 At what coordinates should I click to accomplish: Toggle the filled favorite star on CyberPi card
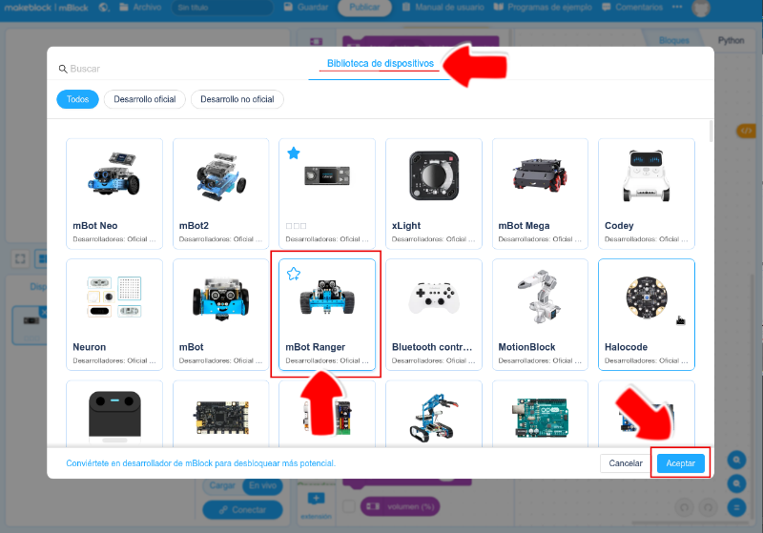(294, 154)
